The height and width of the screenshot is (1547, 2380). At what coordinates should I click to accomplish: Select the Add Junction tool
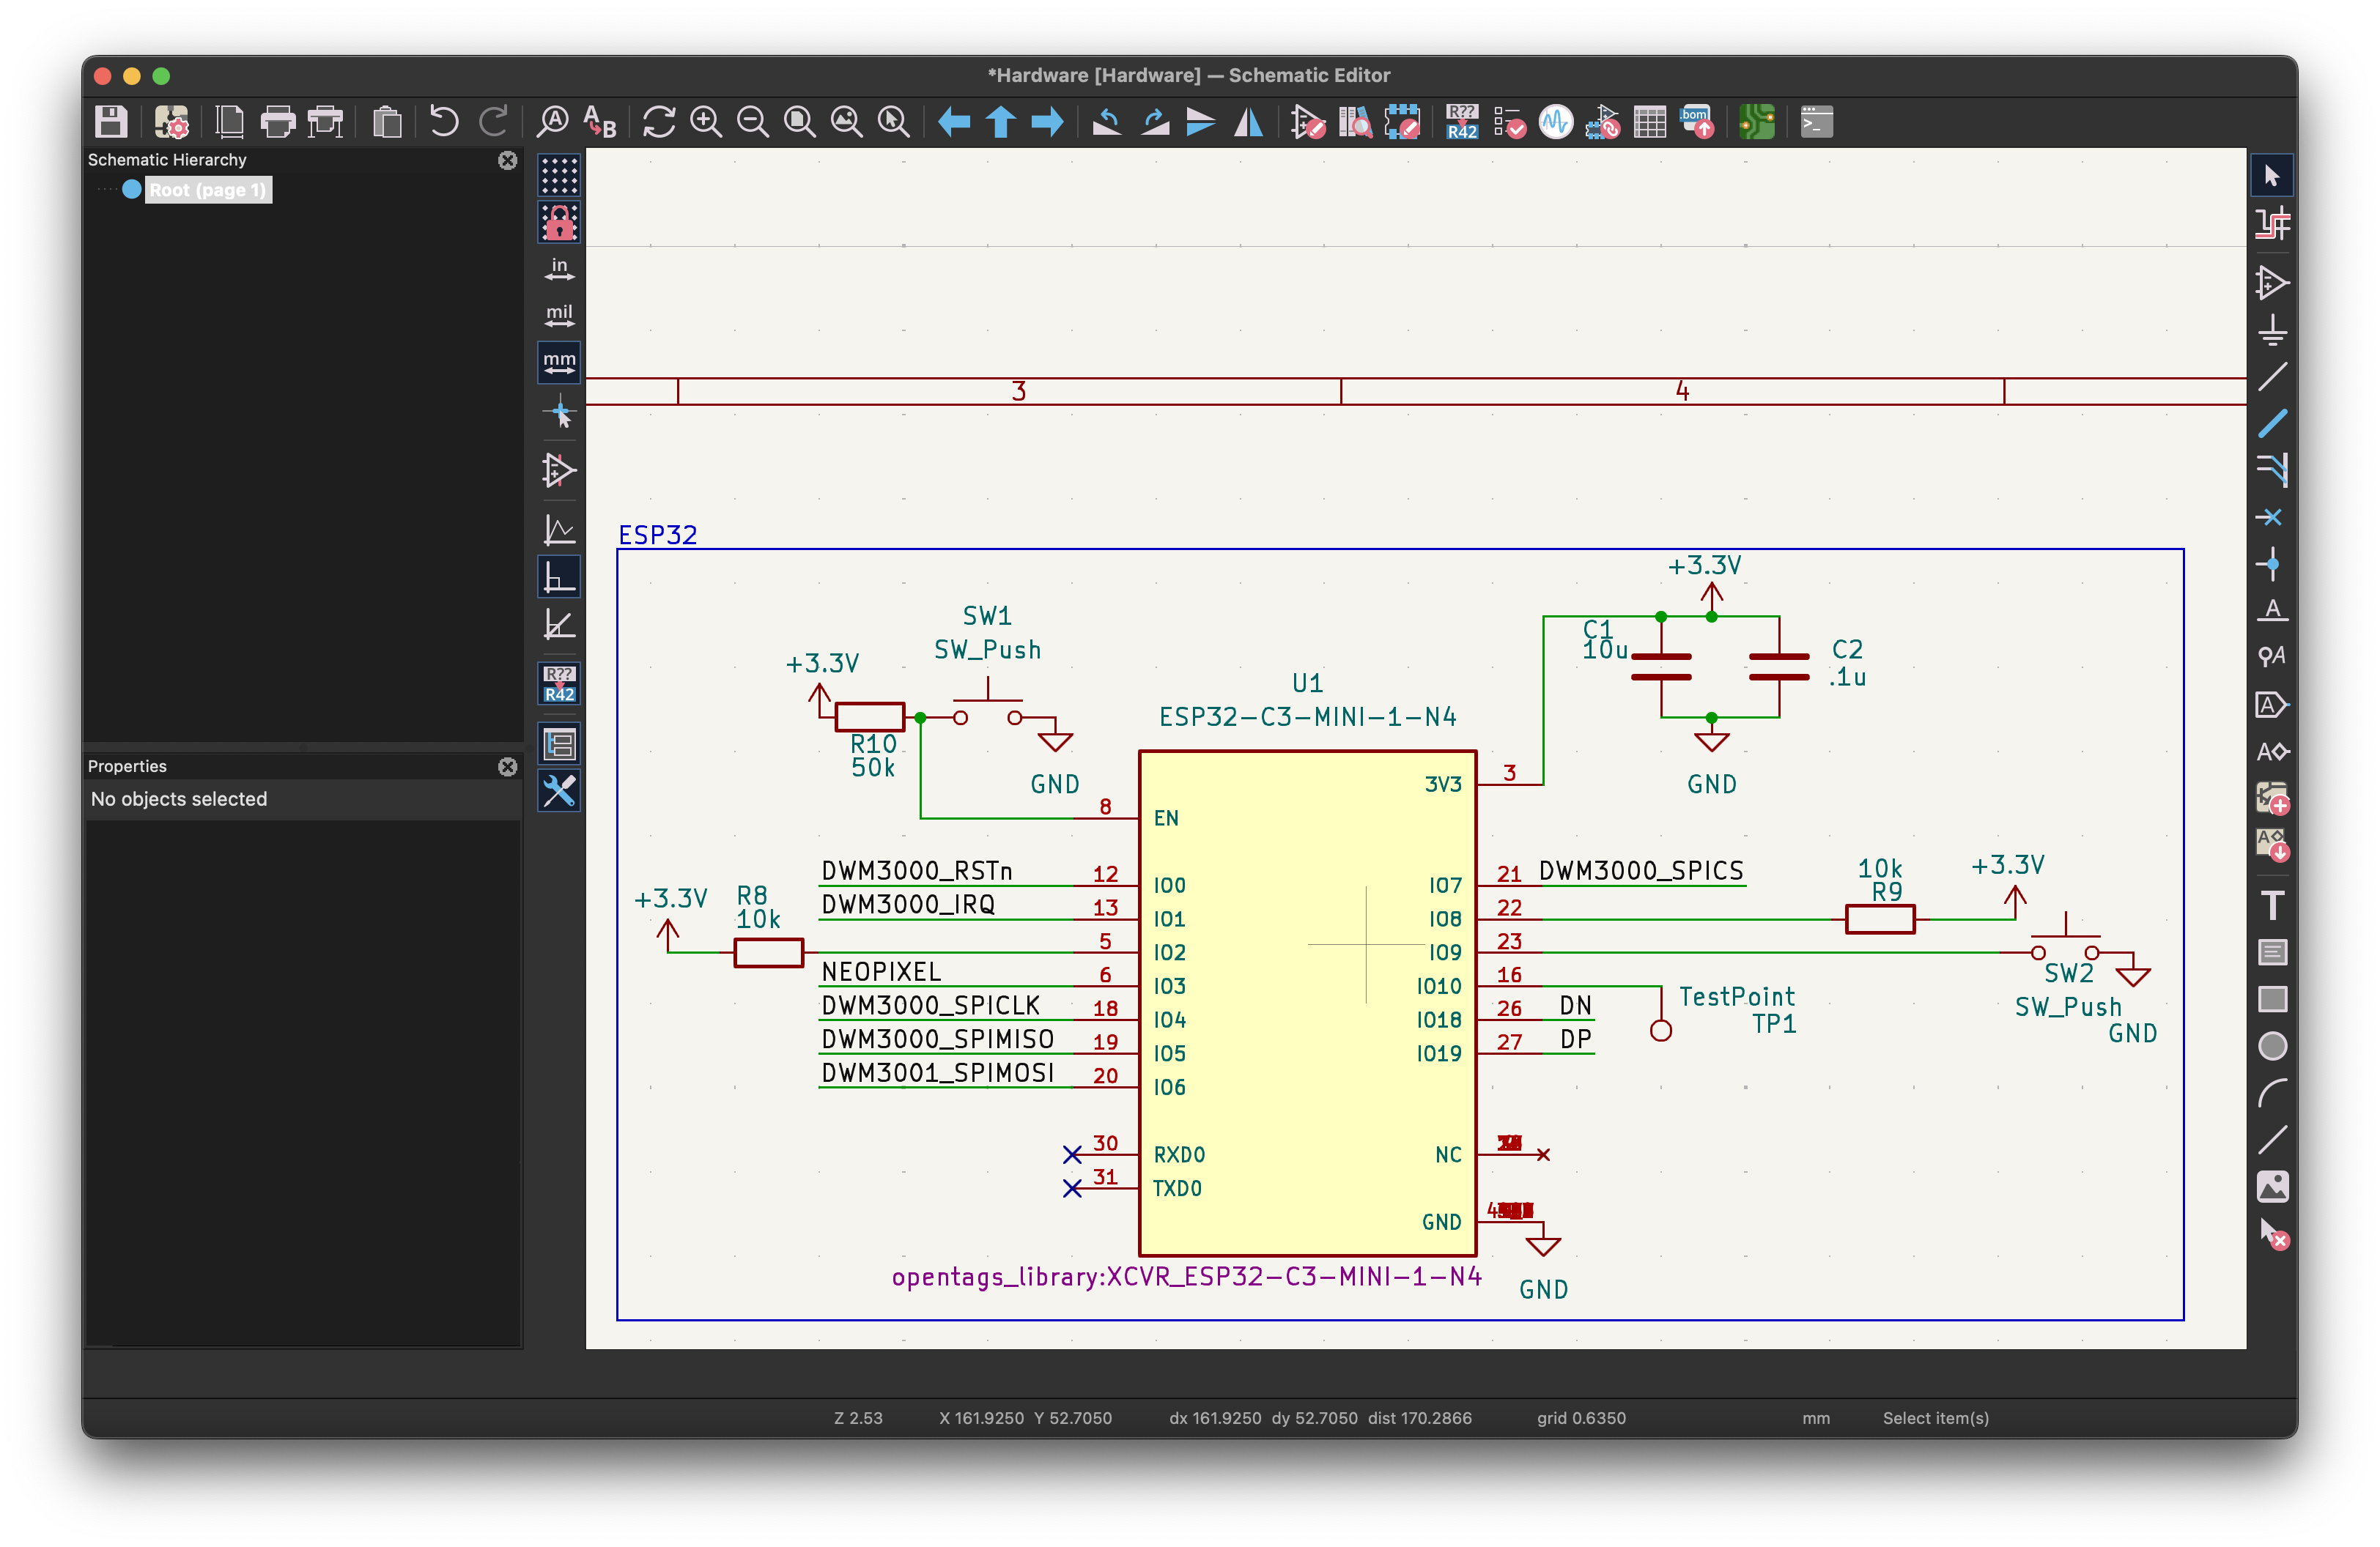[2272, 563]
